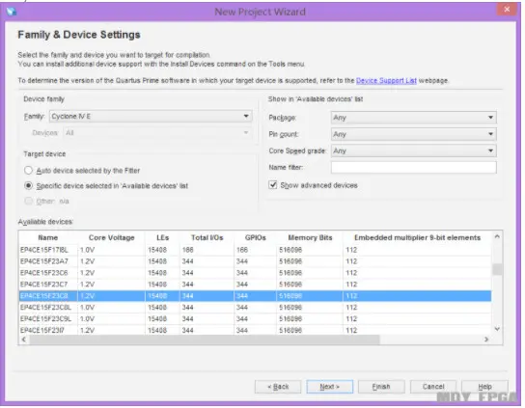525x408 pixels.
Task: Open the Package dropdown
Action: 413,118
